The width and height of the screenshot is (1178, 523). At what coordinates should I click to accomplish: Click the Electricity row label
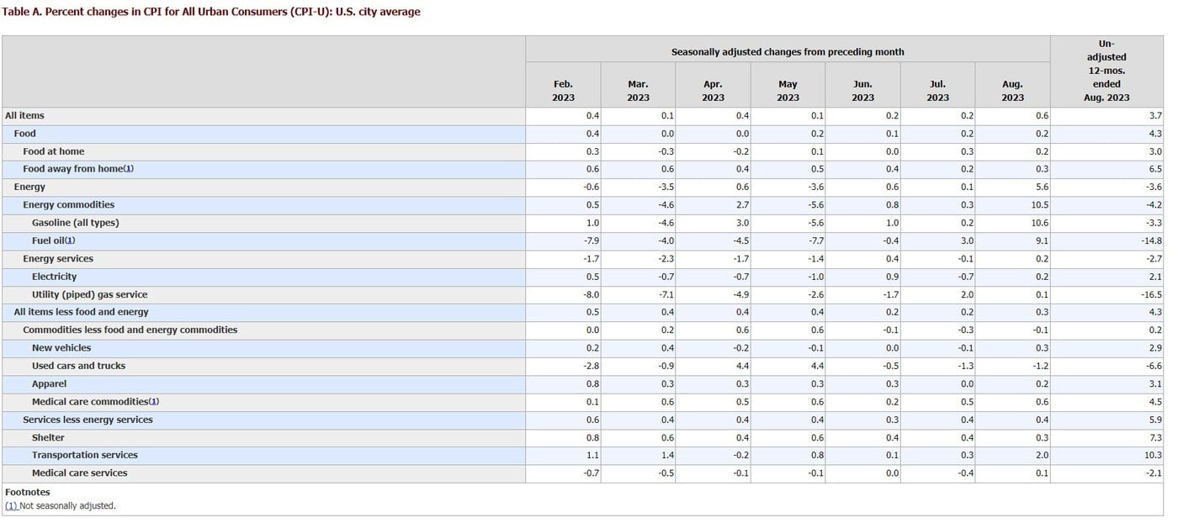click(x=54, y=277)
